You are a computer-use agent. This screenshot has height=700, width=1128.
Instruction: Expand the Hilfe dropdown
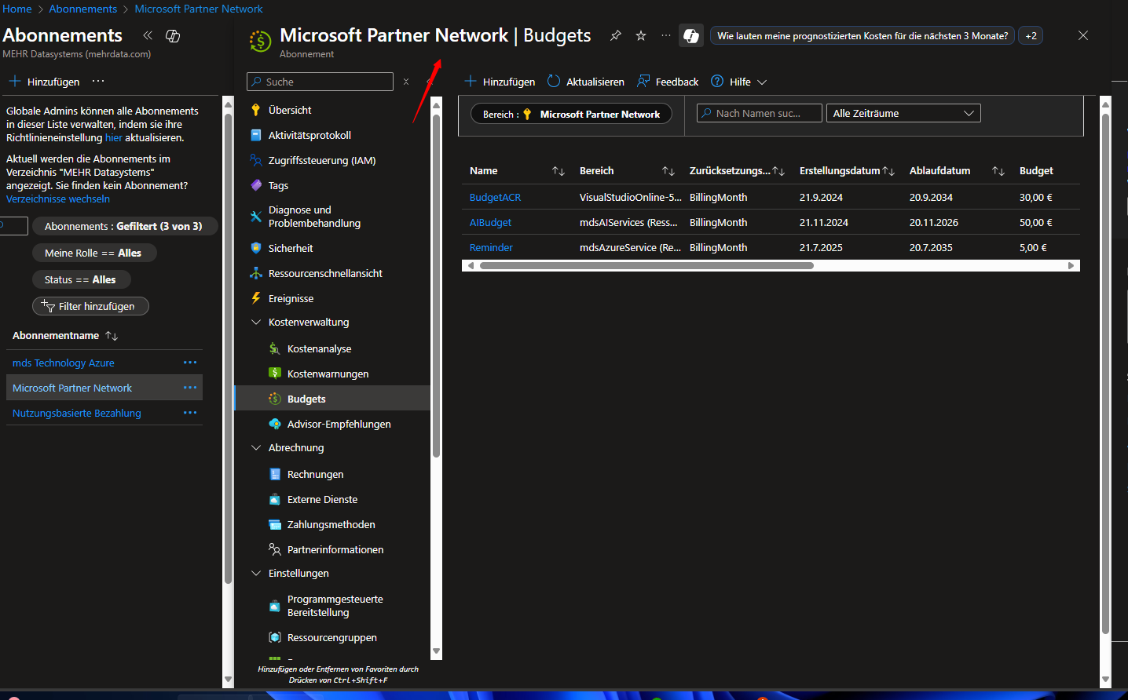coord(739,82)
